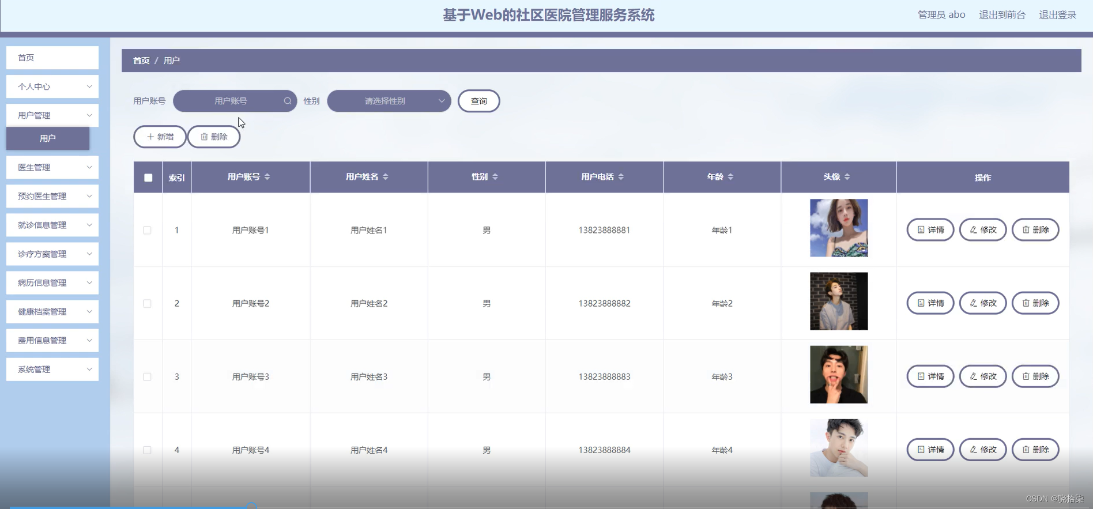The height and width of the screenshot is (509, 1093).
Task: Expand 诊疗方案管理 sidebar menu
Action: (52, 254)
